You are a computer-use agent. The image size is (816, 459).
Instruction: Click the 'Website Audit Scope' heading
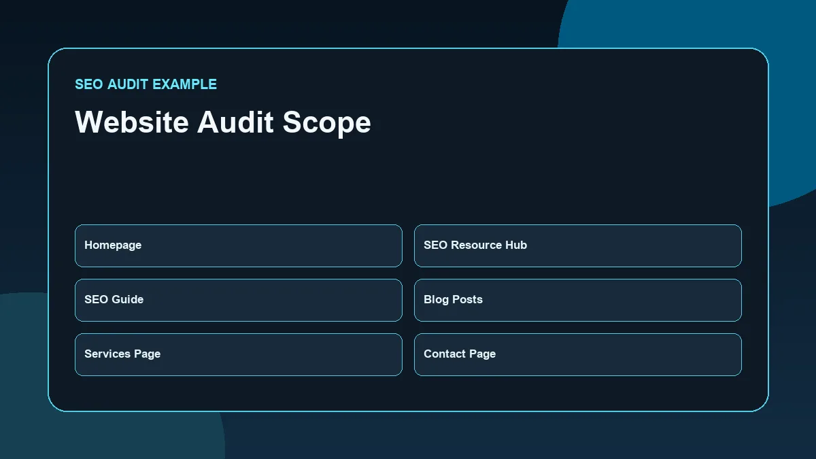coord(223,122)
